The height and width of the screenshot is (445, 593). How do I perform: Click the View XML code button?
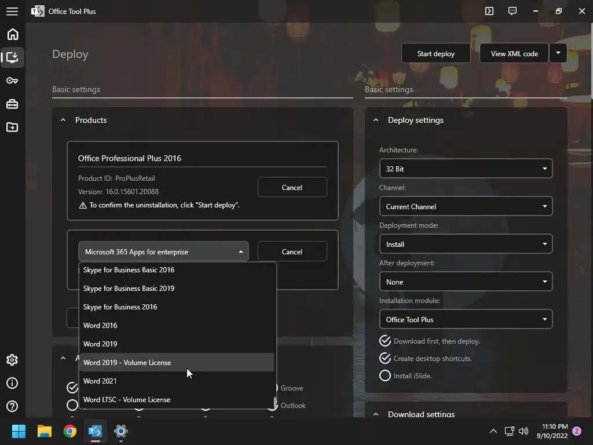pyautogui.click(x=514, y=53)
